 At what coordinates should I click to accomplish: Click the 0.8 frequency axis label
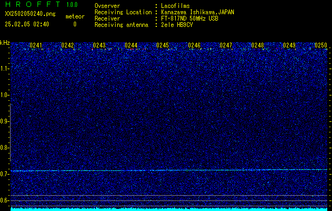[x=4, y=148]
